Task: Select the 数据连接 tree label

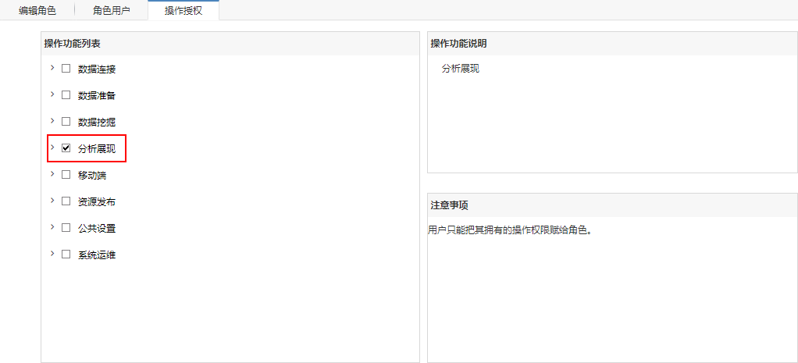Action: [97, 69]
